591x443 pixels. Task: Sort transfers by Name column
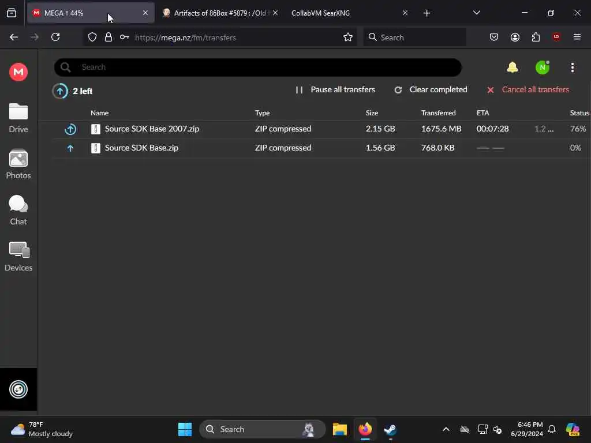tap(99, 112)
